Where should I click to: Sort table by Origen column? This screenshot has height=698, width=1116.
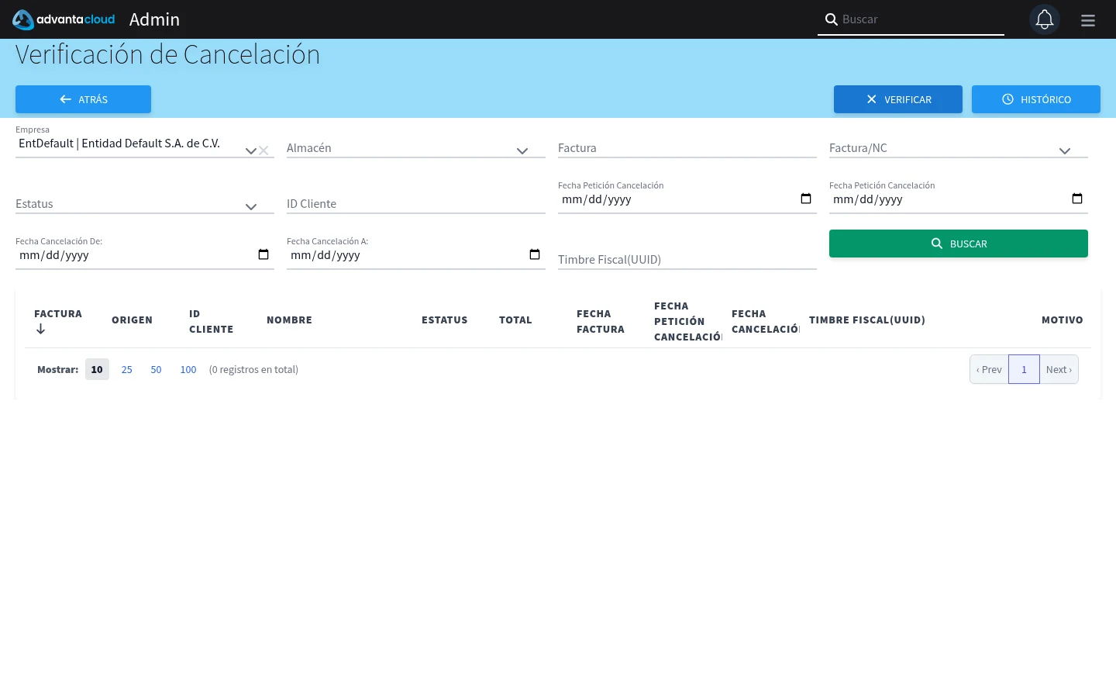(x=132, y=320)
